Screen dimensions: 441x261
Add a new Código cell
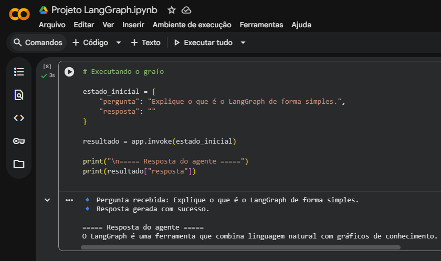point(90,42)
